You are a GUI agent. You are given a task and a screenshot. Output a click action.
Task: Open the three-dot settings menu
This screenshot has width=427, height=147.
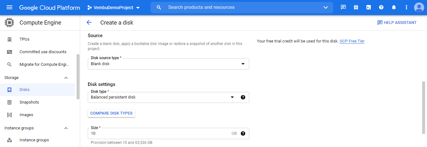coord(406,7)
